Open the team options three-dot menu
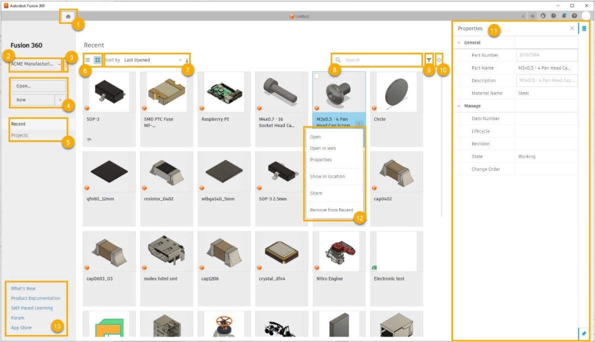This screenshot has height=342, width=595. tap(66, 65)
